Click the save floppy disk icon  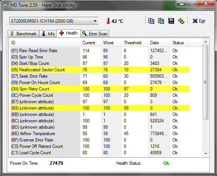(171, 21)
